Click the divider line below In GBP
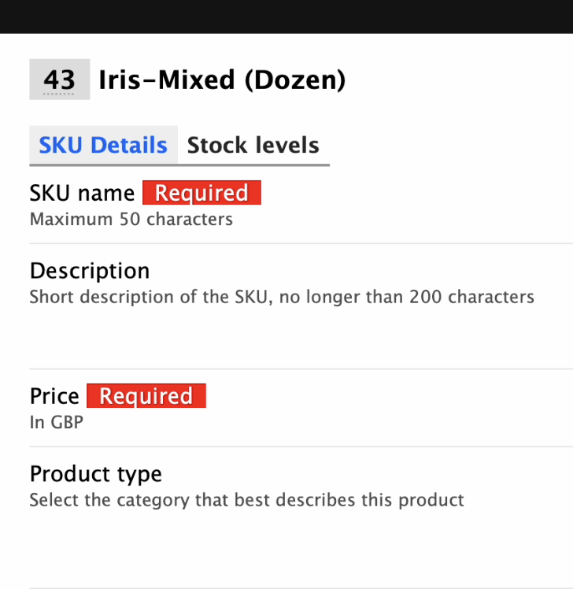This screenshot has width=573, height=589. coord(301,446)
